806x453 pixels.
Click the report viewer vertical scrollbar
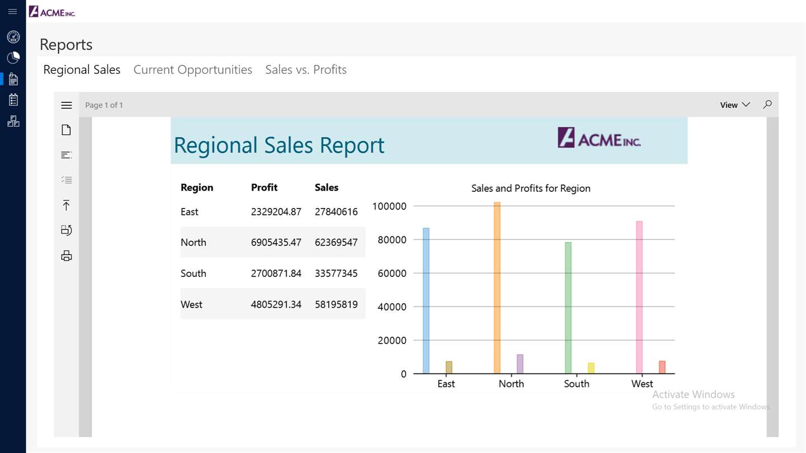[x=772, y=277]
